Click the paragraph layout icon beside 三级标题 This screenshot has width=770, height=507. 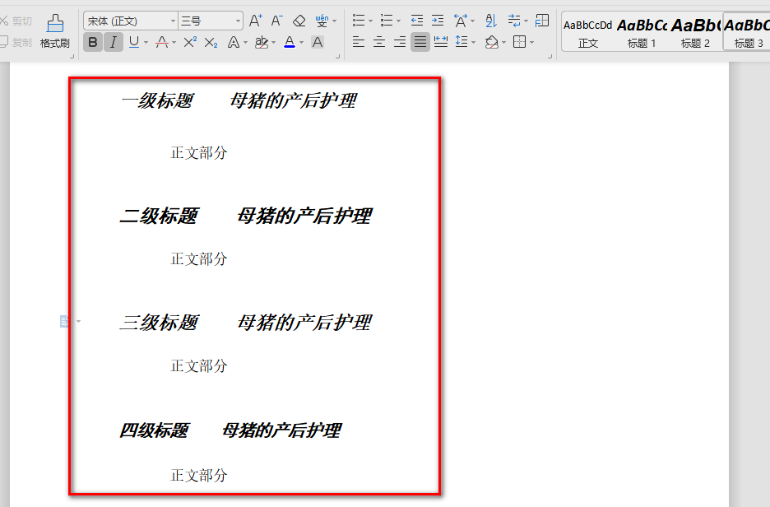pos(65,321)
